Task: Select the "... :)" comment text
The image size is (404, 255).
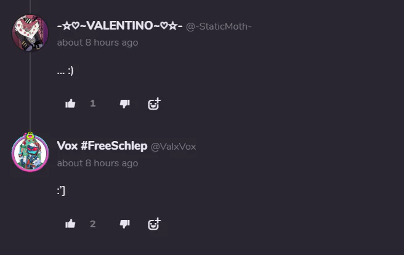Action: coord(65,71)
